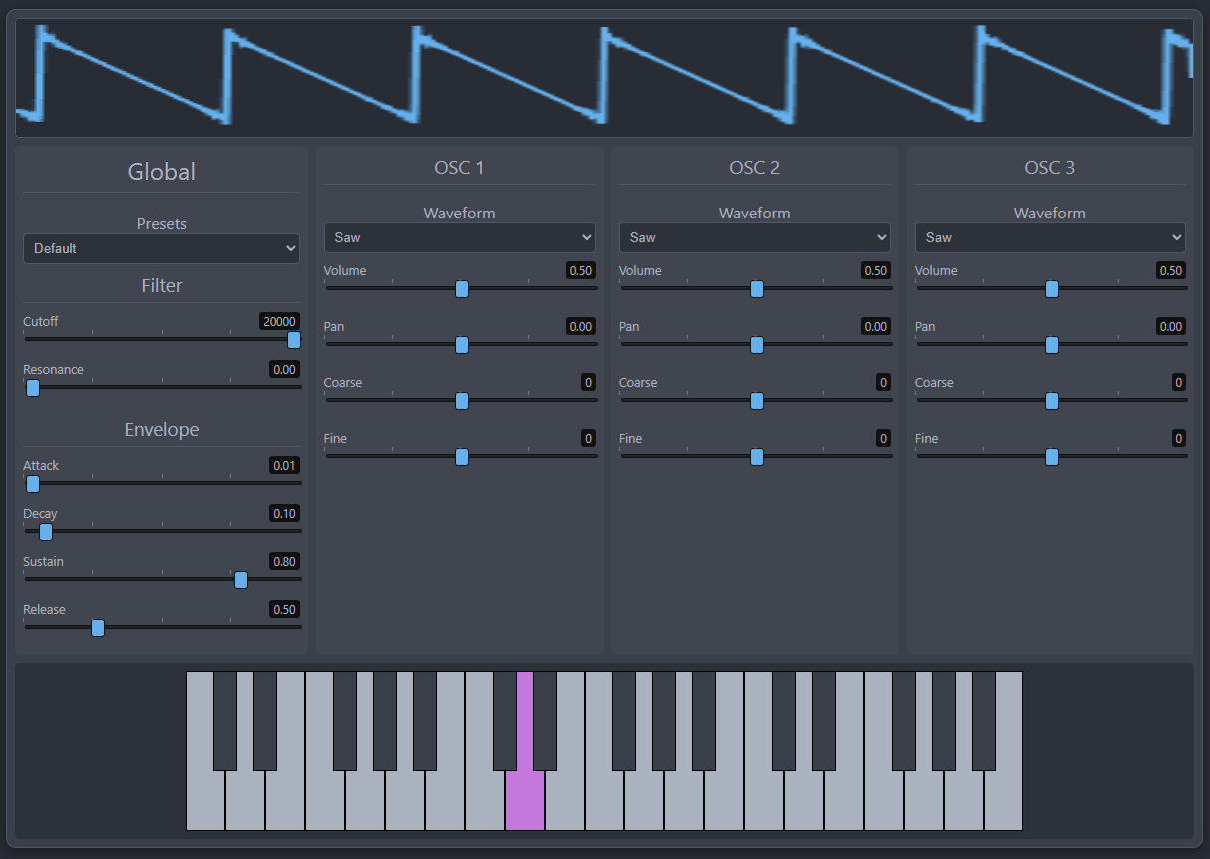Image resolution: width=1210 pixels, height=859 pixels.
Task: Open the OSC 2 Waveform selector
Action: pyautogui.click(x=754, y=237)
